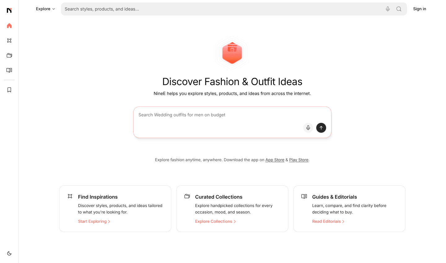This screenshot has height=263, width=446.
Task: Click the magnifier search icon in top bar
Action: (x=399, y=9)
